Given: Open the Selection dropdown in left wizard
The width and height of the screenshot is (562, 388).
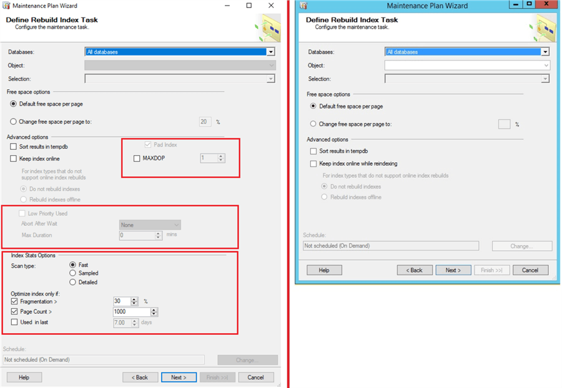Looking at the screenshot, I should click(x=271, y=79).
